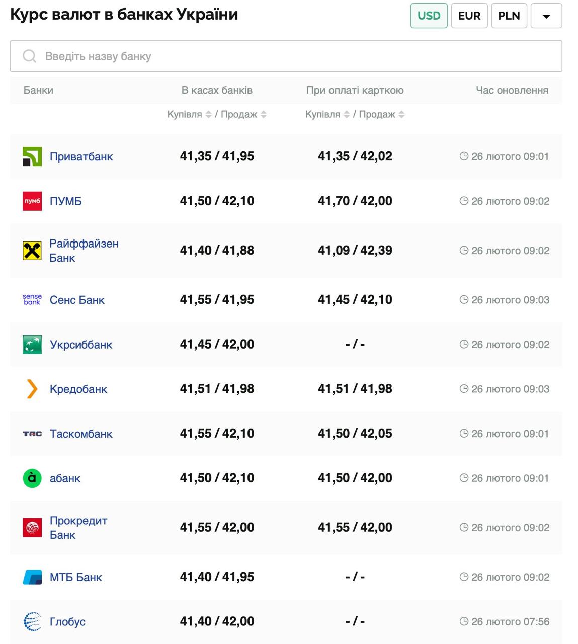Open the Таскомбанк bank link
Image resolution: width=578 pixels, height=644 pixels.
pos(81,434)
